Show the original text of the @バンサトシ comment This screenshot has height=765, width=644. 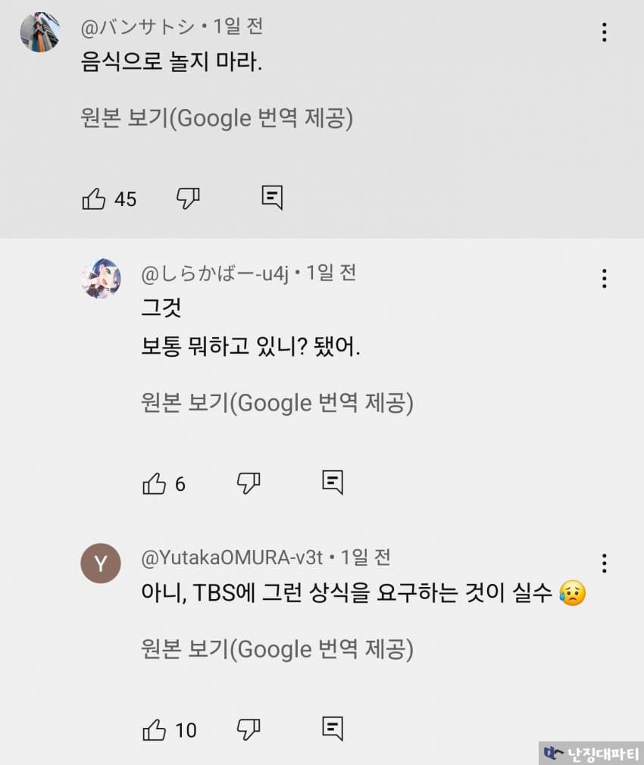[217, 119]
